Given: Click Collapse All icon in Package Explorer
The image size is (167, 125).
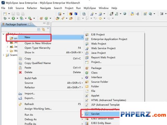Looking at the screenshot, I should (39, 30).
